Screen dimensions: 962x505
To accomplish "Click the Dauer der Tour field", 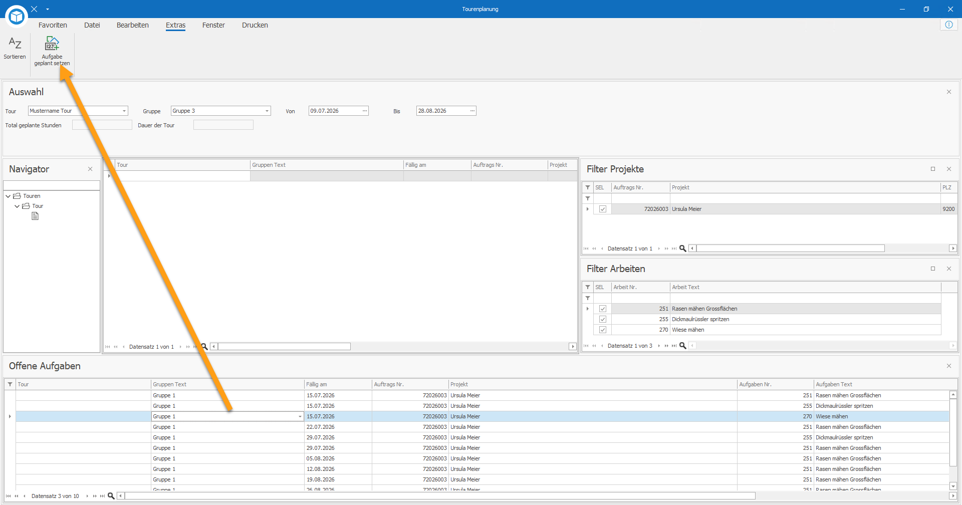I will (x=223, y=125).
